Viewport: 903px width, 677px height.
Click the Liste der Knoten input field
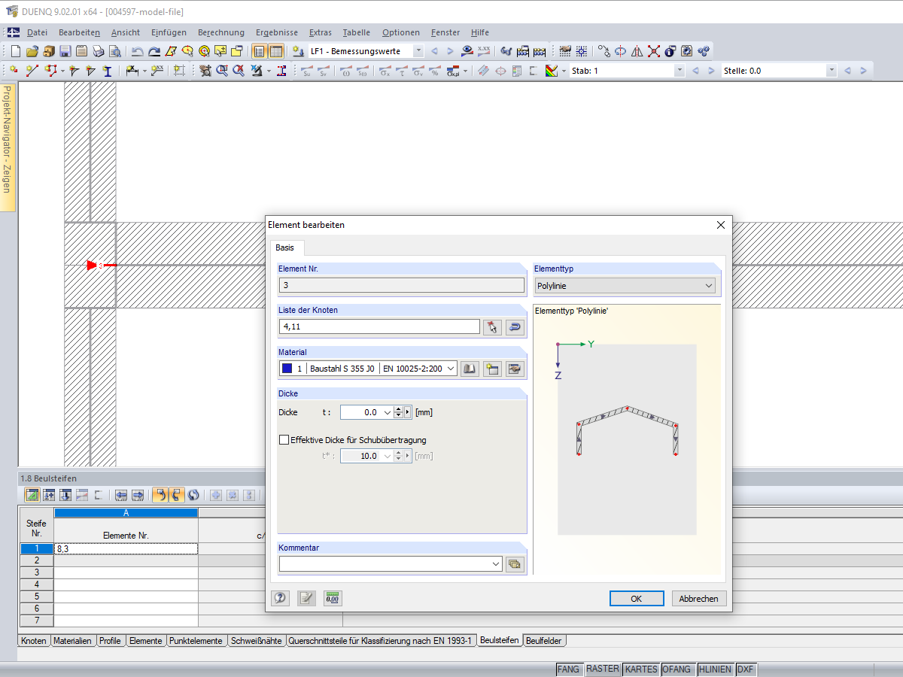pos(379,326)
